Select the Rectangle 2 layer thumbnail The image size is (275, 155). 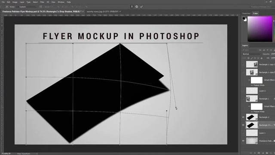tap(252, 117)
